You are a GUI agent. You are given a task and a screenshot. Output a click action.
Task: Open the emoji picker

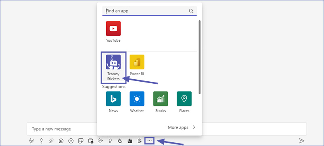tap(71, 141)
